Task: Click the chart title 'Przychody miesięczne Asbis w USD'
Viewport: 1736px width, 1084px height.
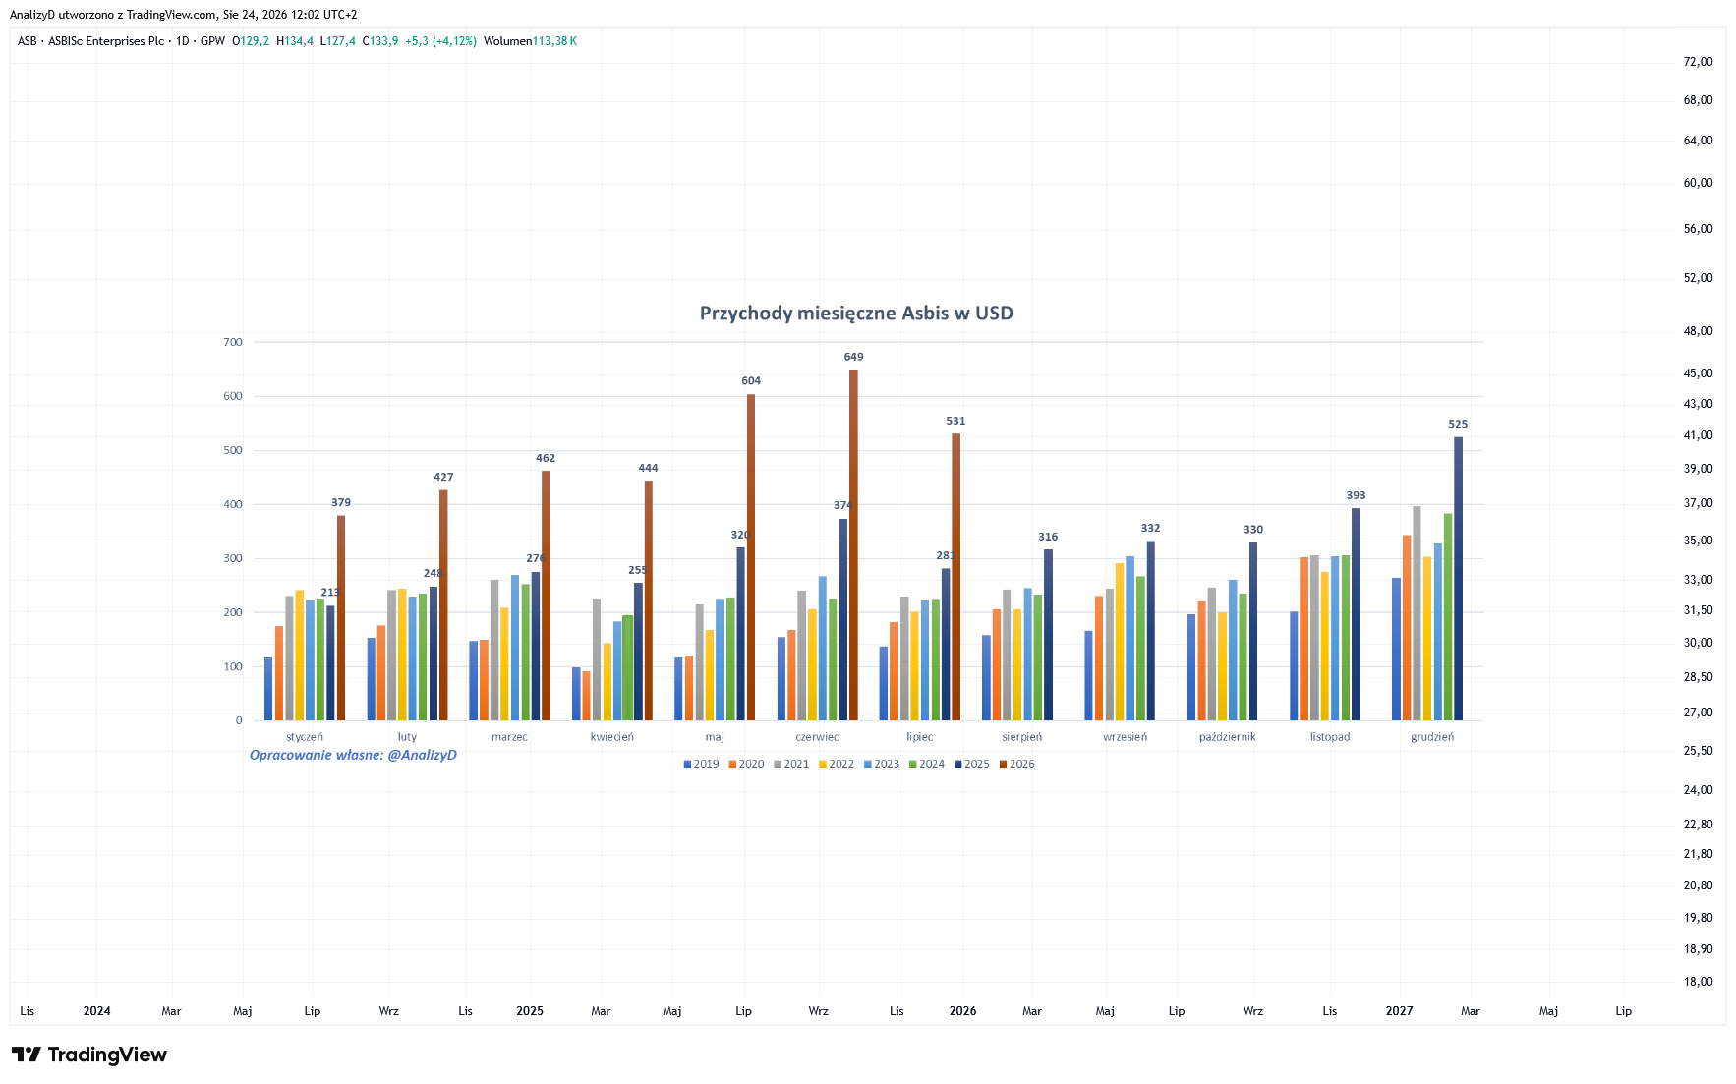Action: (856, 313)
